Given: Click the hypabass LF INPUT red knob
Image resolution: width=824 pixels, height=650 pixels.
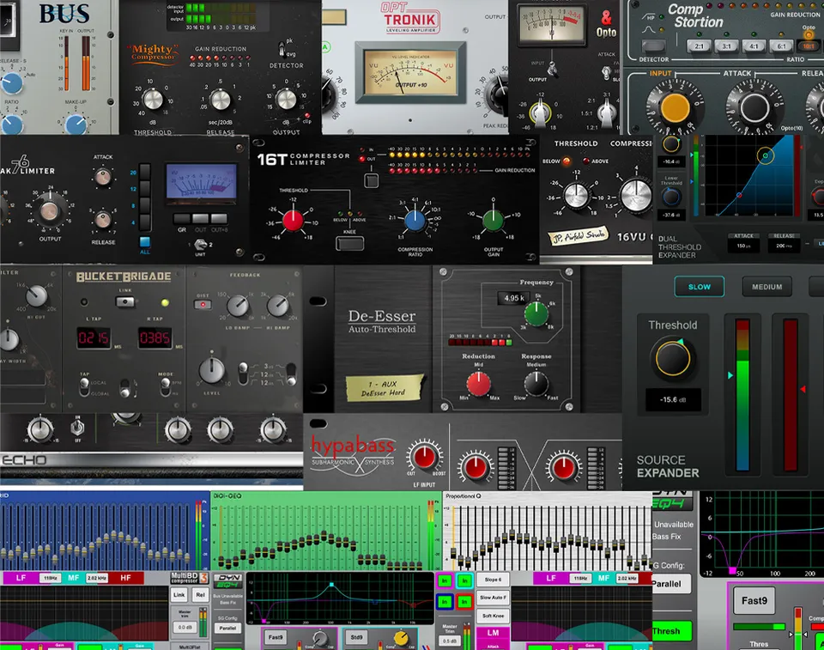Looking at the screenshot, I should [425, 456].
